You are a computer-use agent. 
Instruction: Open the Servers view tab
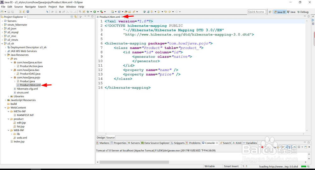click(x=134, y=143)
